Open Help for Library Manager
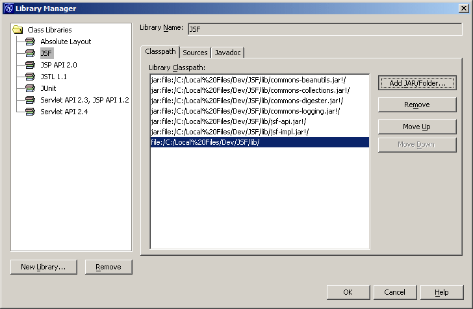The image size is (473, 309). pyautogui.click(x=442, y=292)
